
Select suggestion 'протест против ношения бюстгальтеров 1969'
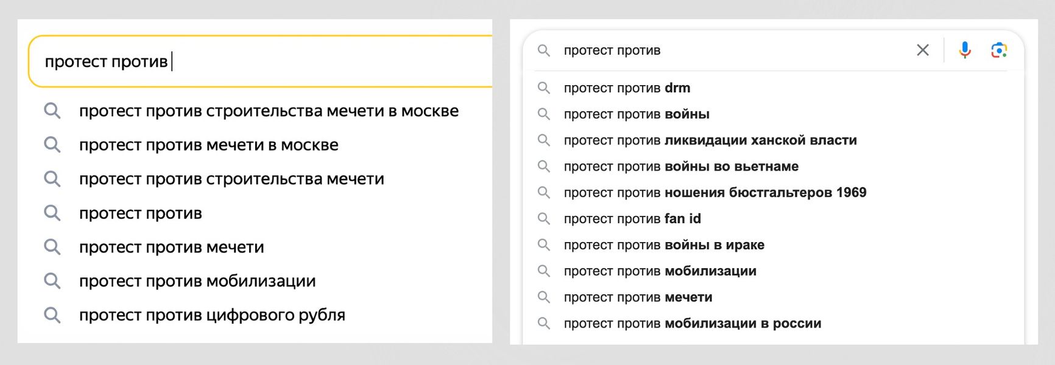pos(716,192)
